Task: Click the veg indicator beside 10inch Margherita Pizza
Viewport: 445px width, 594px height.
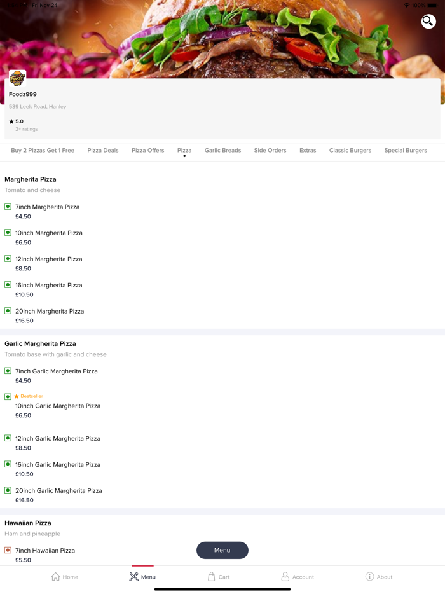Action: click(8, 233)
